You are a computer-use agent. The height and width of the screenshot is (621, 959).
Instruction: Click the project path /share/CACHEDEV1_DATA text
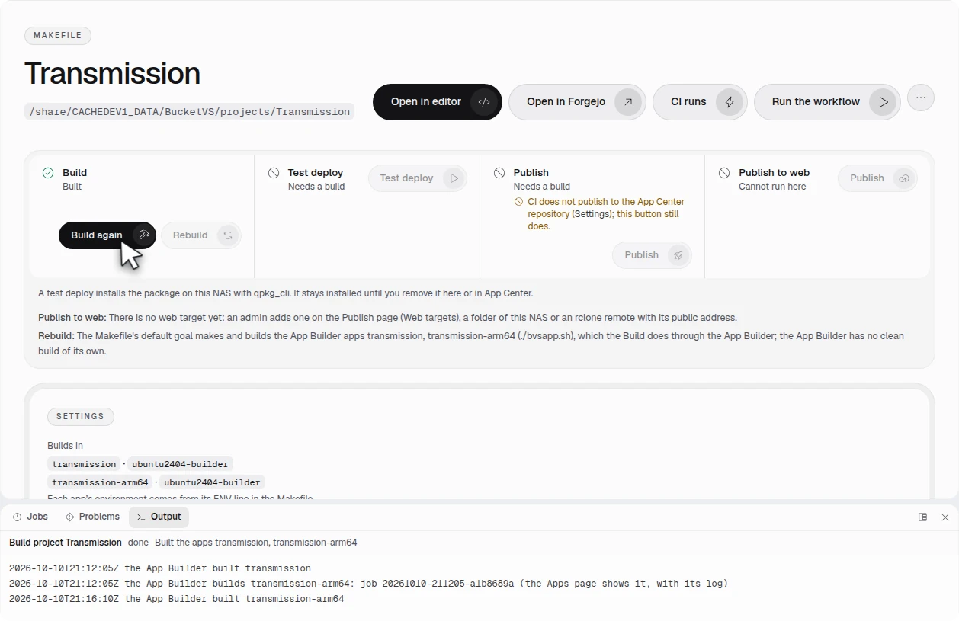pyautogui.click(x=189, y=111)
